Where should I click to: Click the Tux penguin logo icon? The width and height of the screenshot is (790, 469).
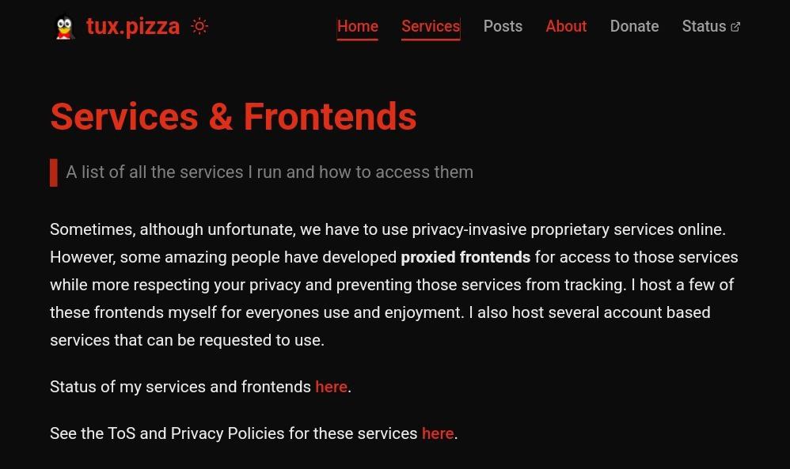click(64, 28)
